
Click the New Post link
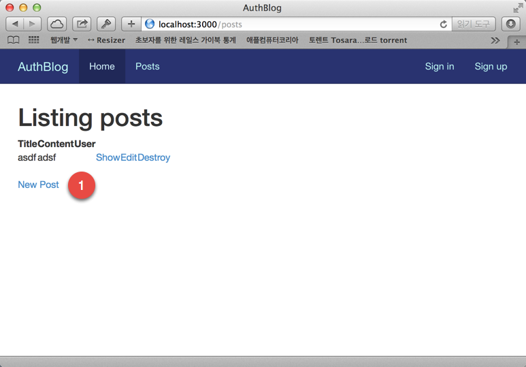(x=38, y=185)
